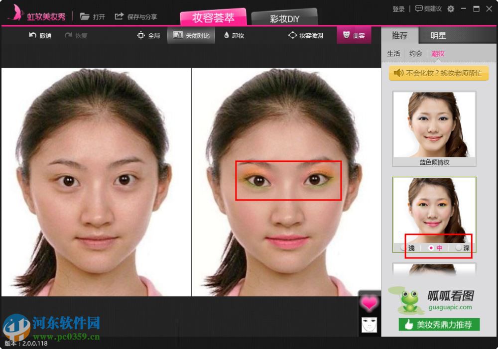Select the 生活 category
Viewport: 498px width, 349px height.
point(393,53)
